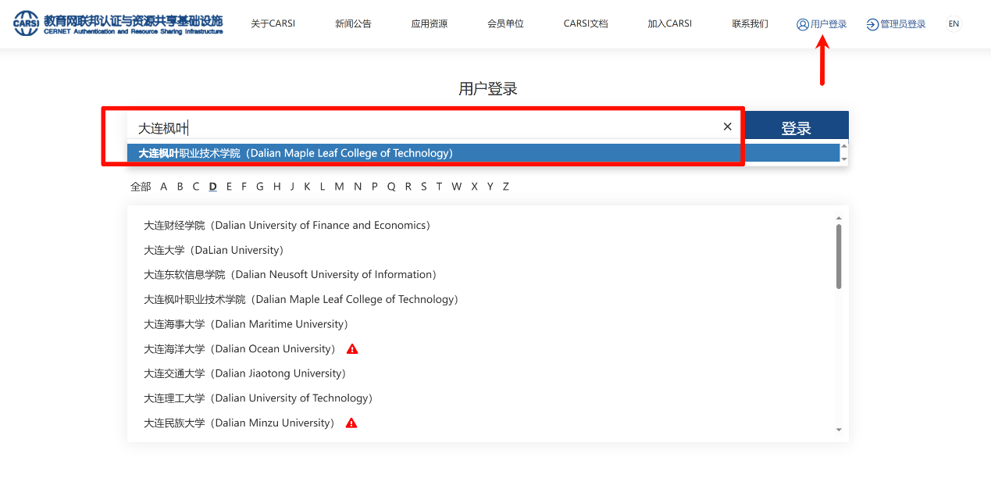991x478 pixels.
Task: Open 管理员登录 administrator login link
Action: coord(896,24)
